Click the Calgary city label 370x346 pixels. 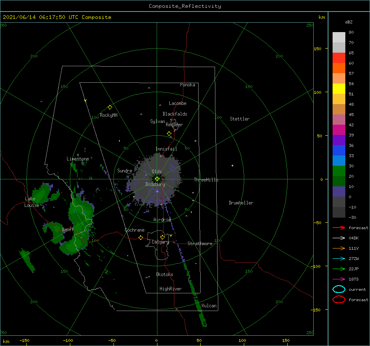(x=160, y=242)
